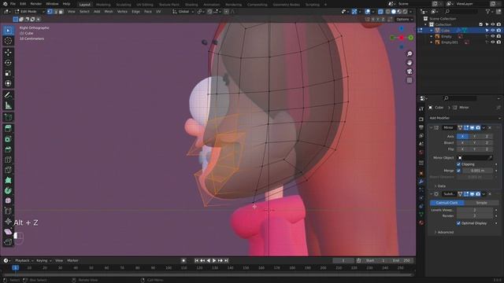Select the Transform tool
The image size is (504, 283).
tap(8, 83)
